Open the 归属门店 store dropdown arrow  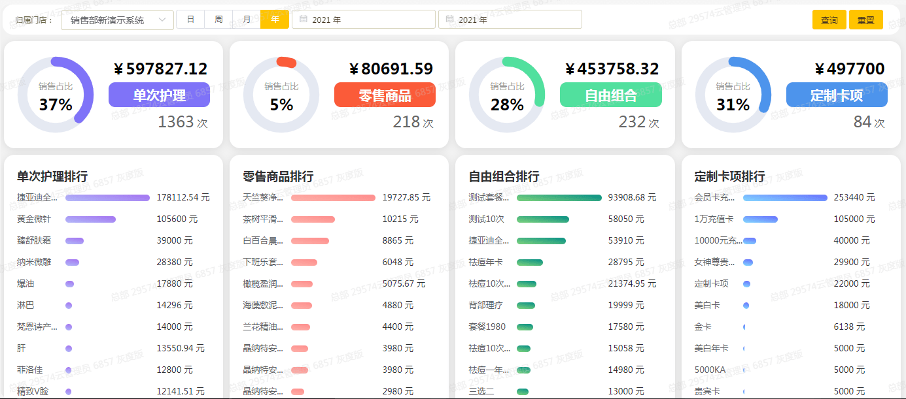pyautogui.click(x=162, y=20)
